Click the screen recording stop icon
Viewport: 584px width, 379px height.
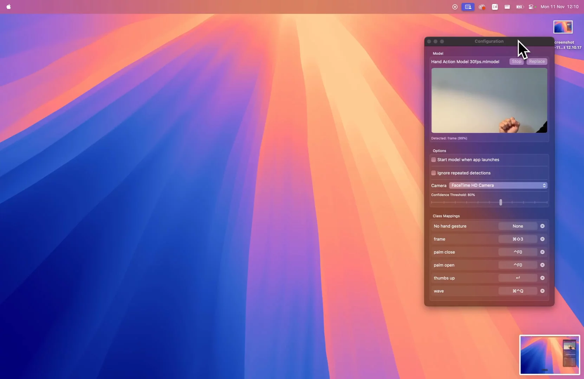pos(454,7)
